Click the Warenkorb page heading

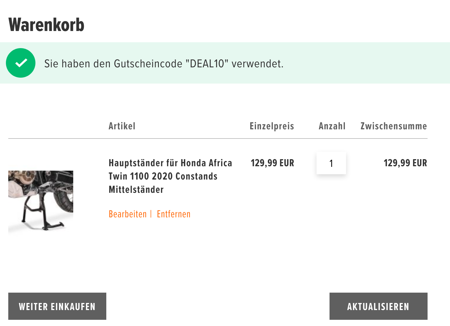coord(46,25)
